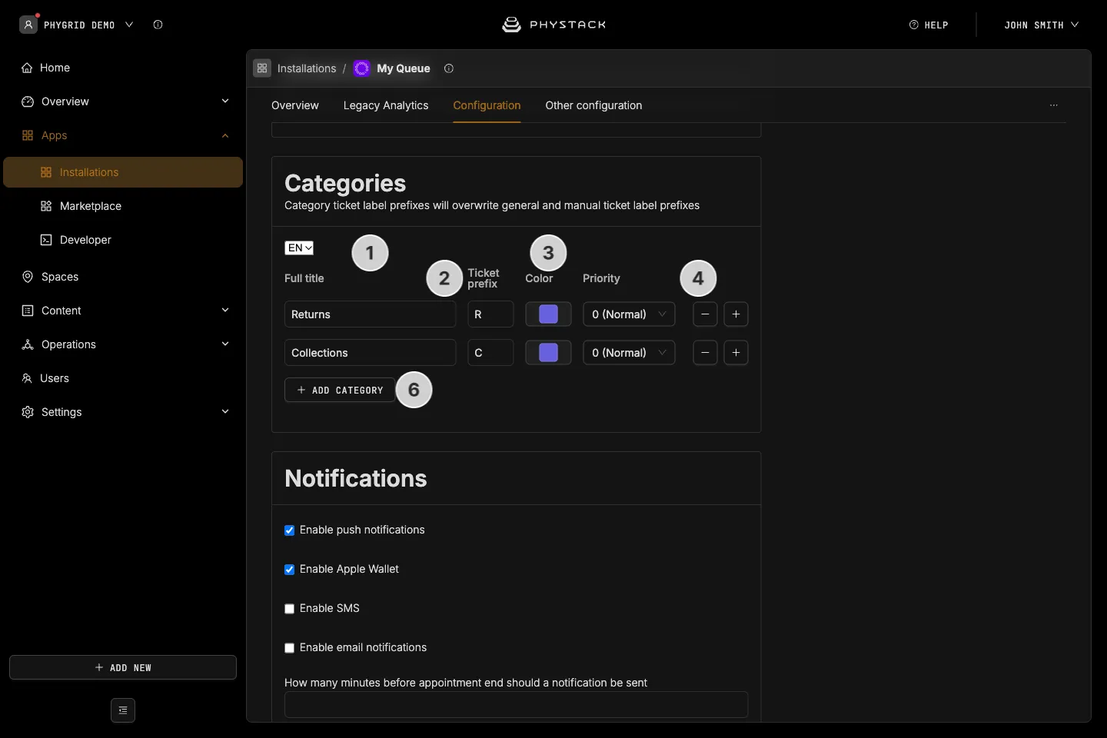Pick color swatch for Returns category

tap(548, 314)
